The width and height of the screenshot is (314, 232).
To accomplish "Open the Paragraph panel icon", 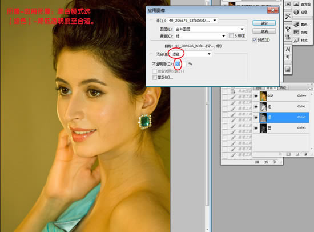I will click(288, 57).
